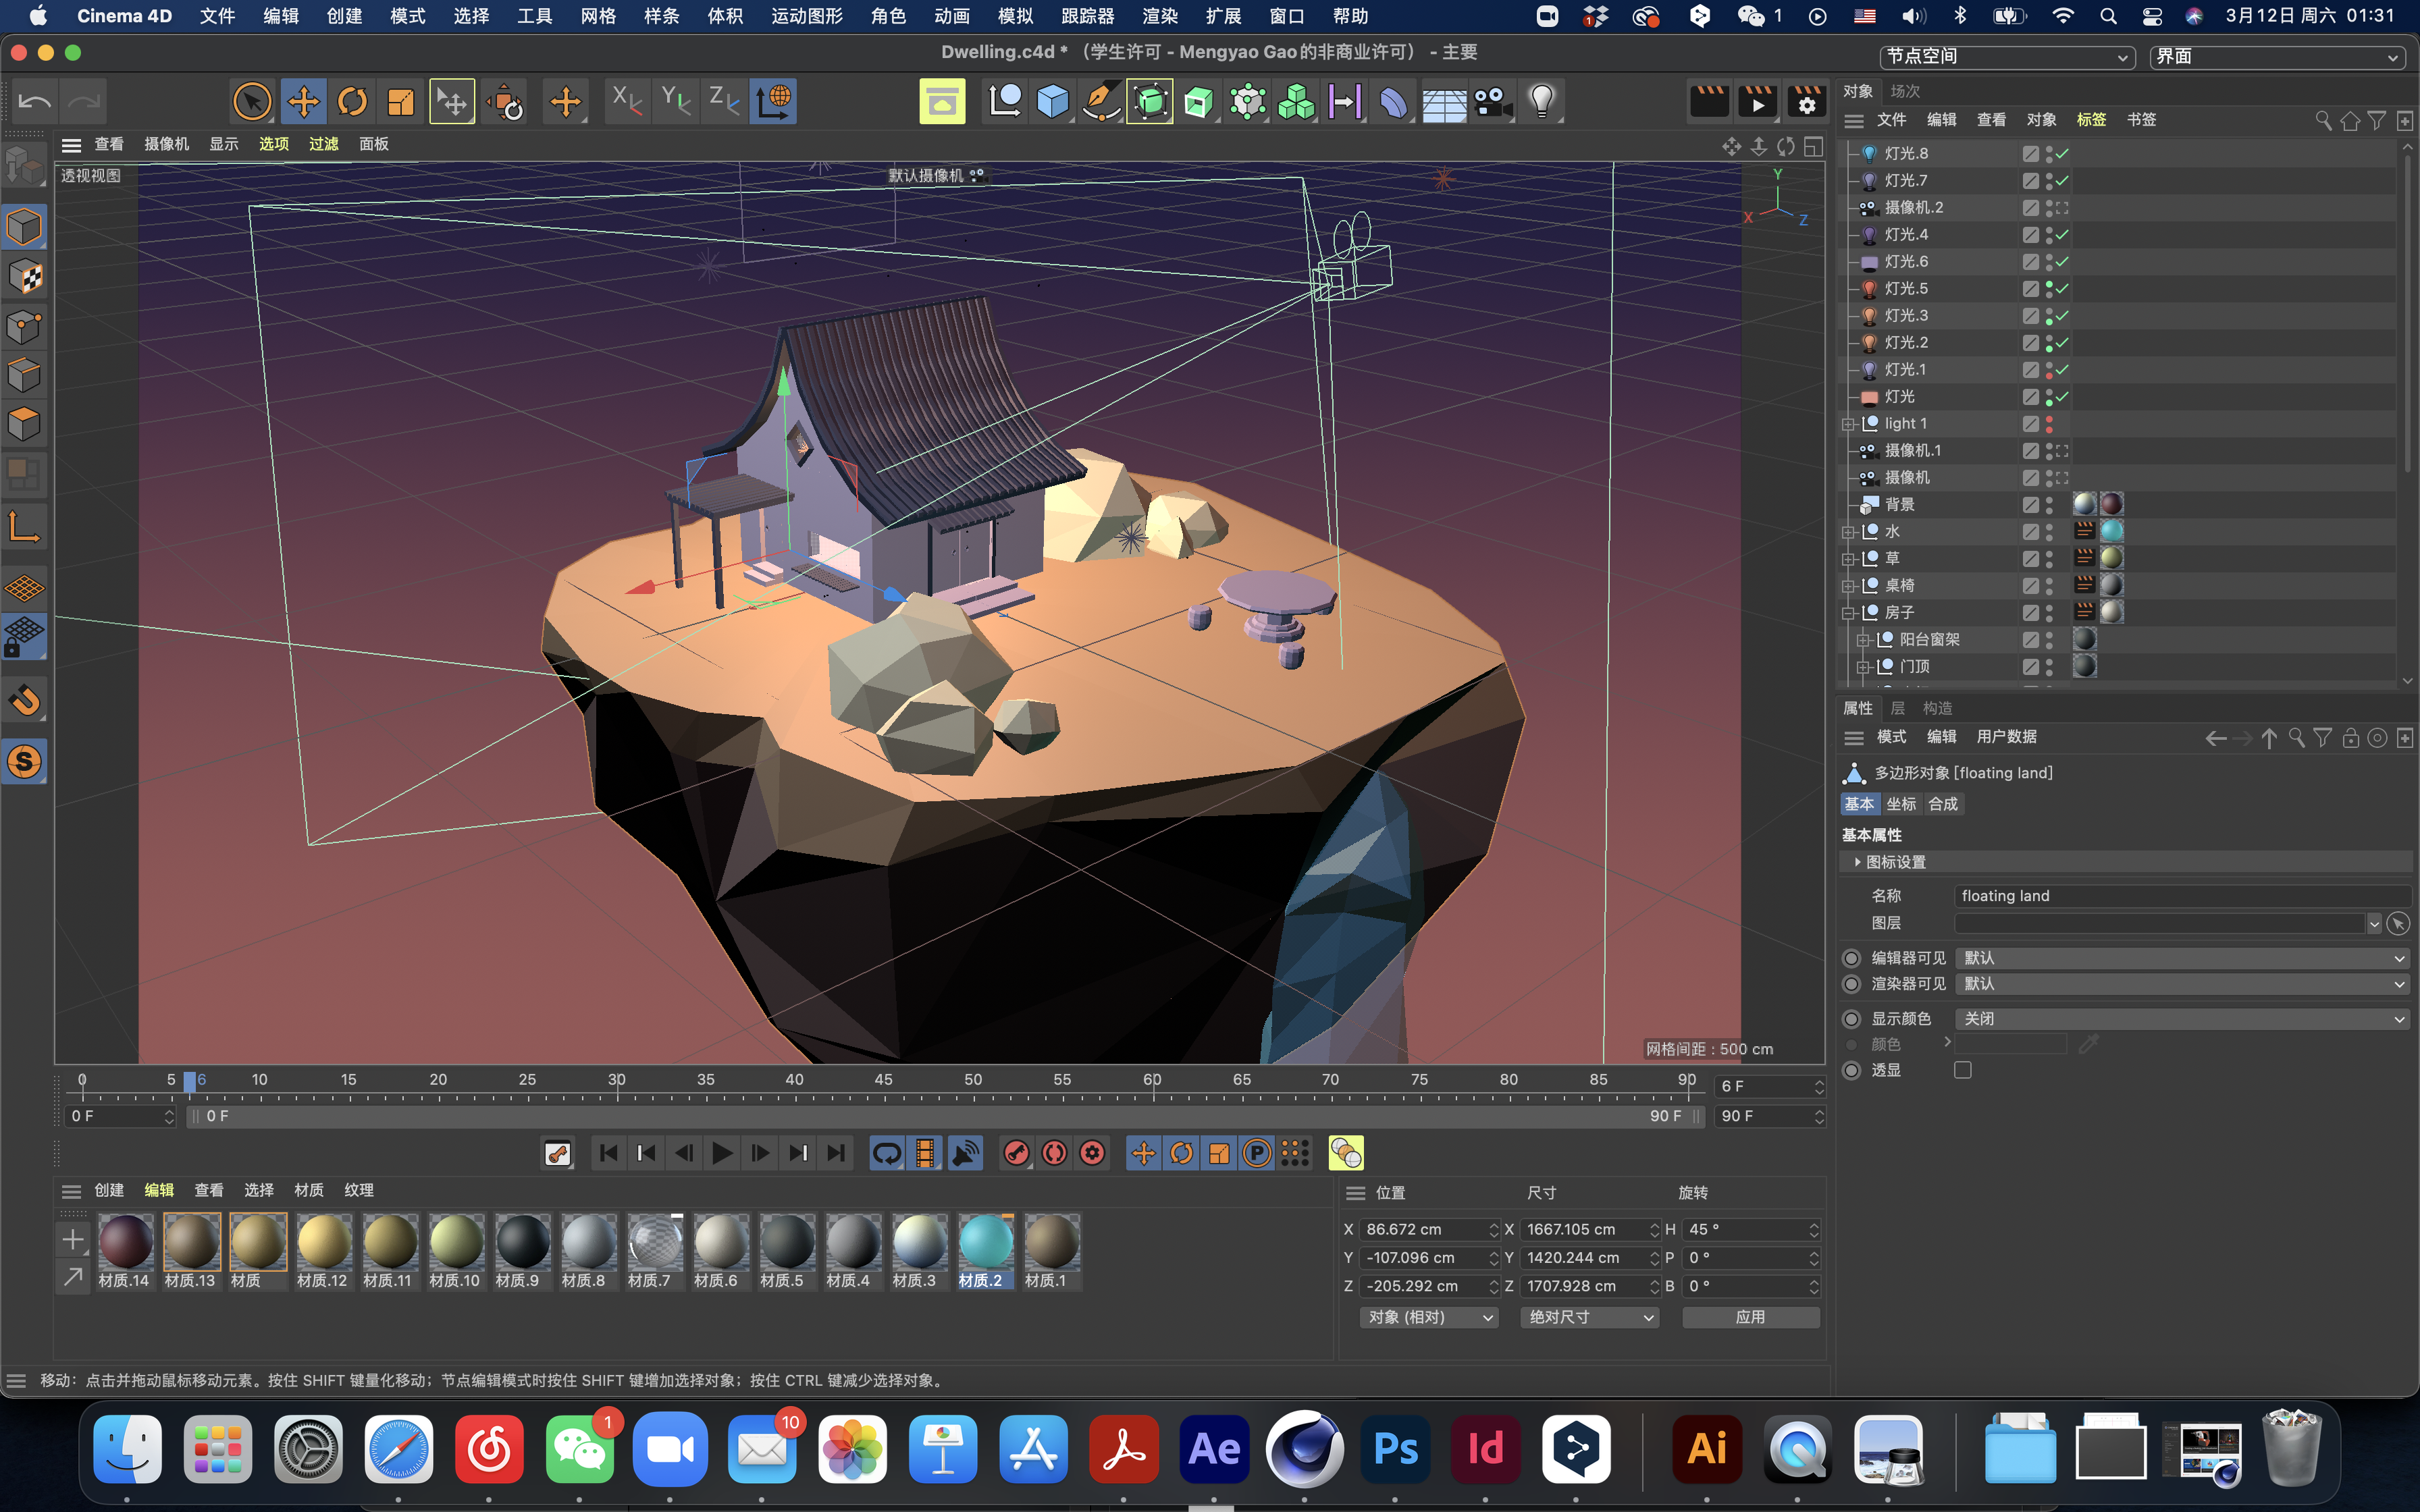Open the 运动图形 menu
The width and height of the screenshot is (2420, 1512).
coord(806,16)
